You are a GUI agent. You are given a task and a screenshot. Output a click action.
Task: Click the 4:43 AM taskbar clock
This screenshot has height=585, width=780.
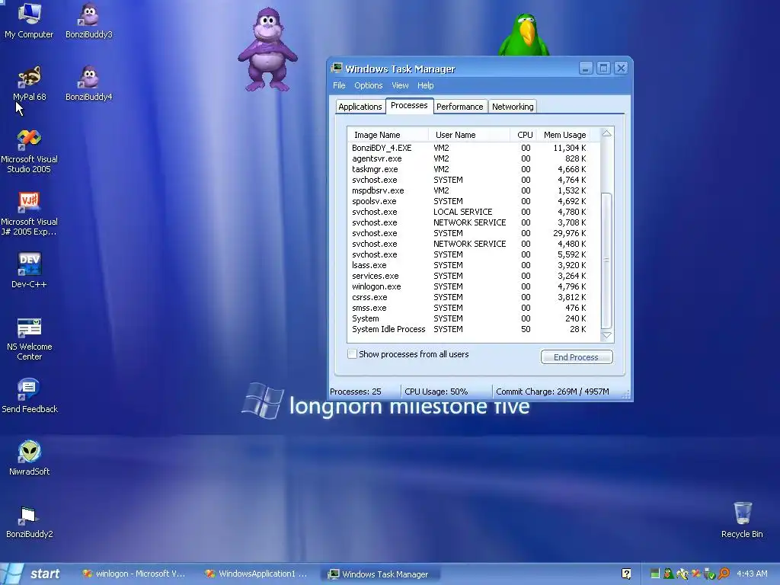(752, 574)
